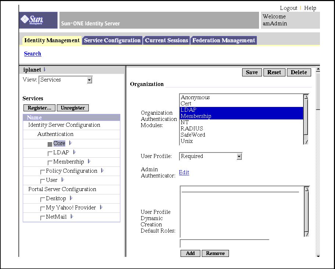Open properties arrow next to Desktop
335x269 pixels.
point(71,198)
